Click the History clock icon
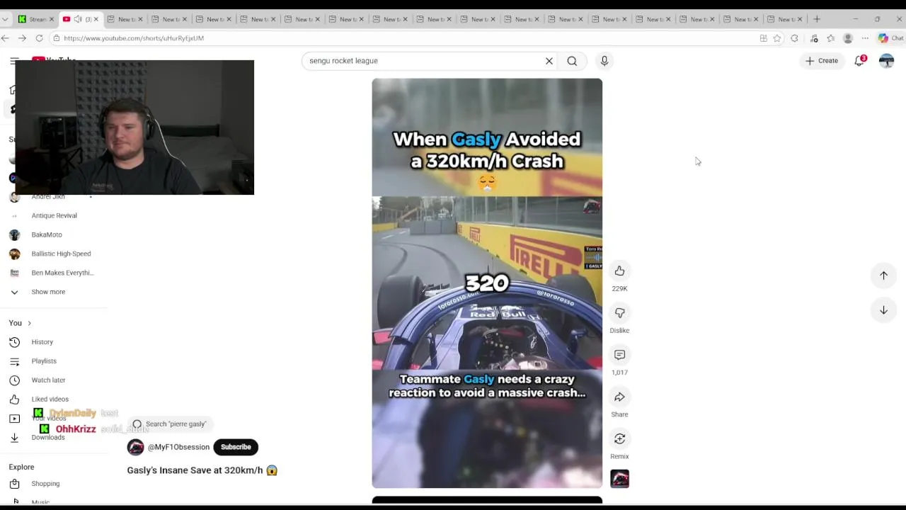 coord(14,342)
